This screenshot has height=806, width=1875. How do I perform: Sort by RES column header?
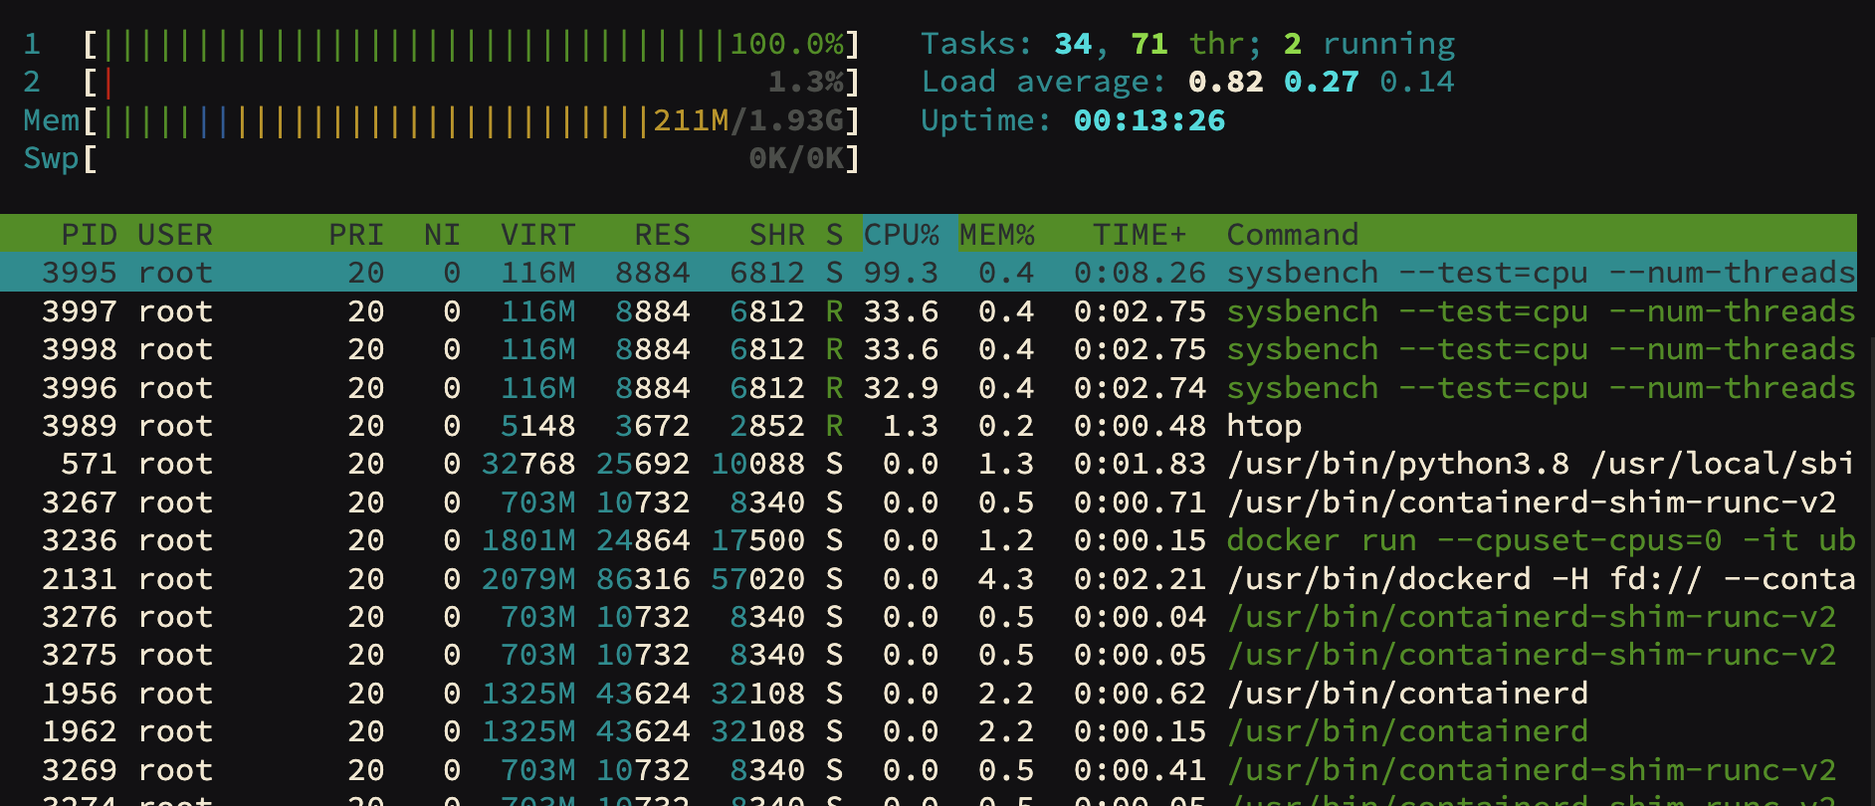662,235
